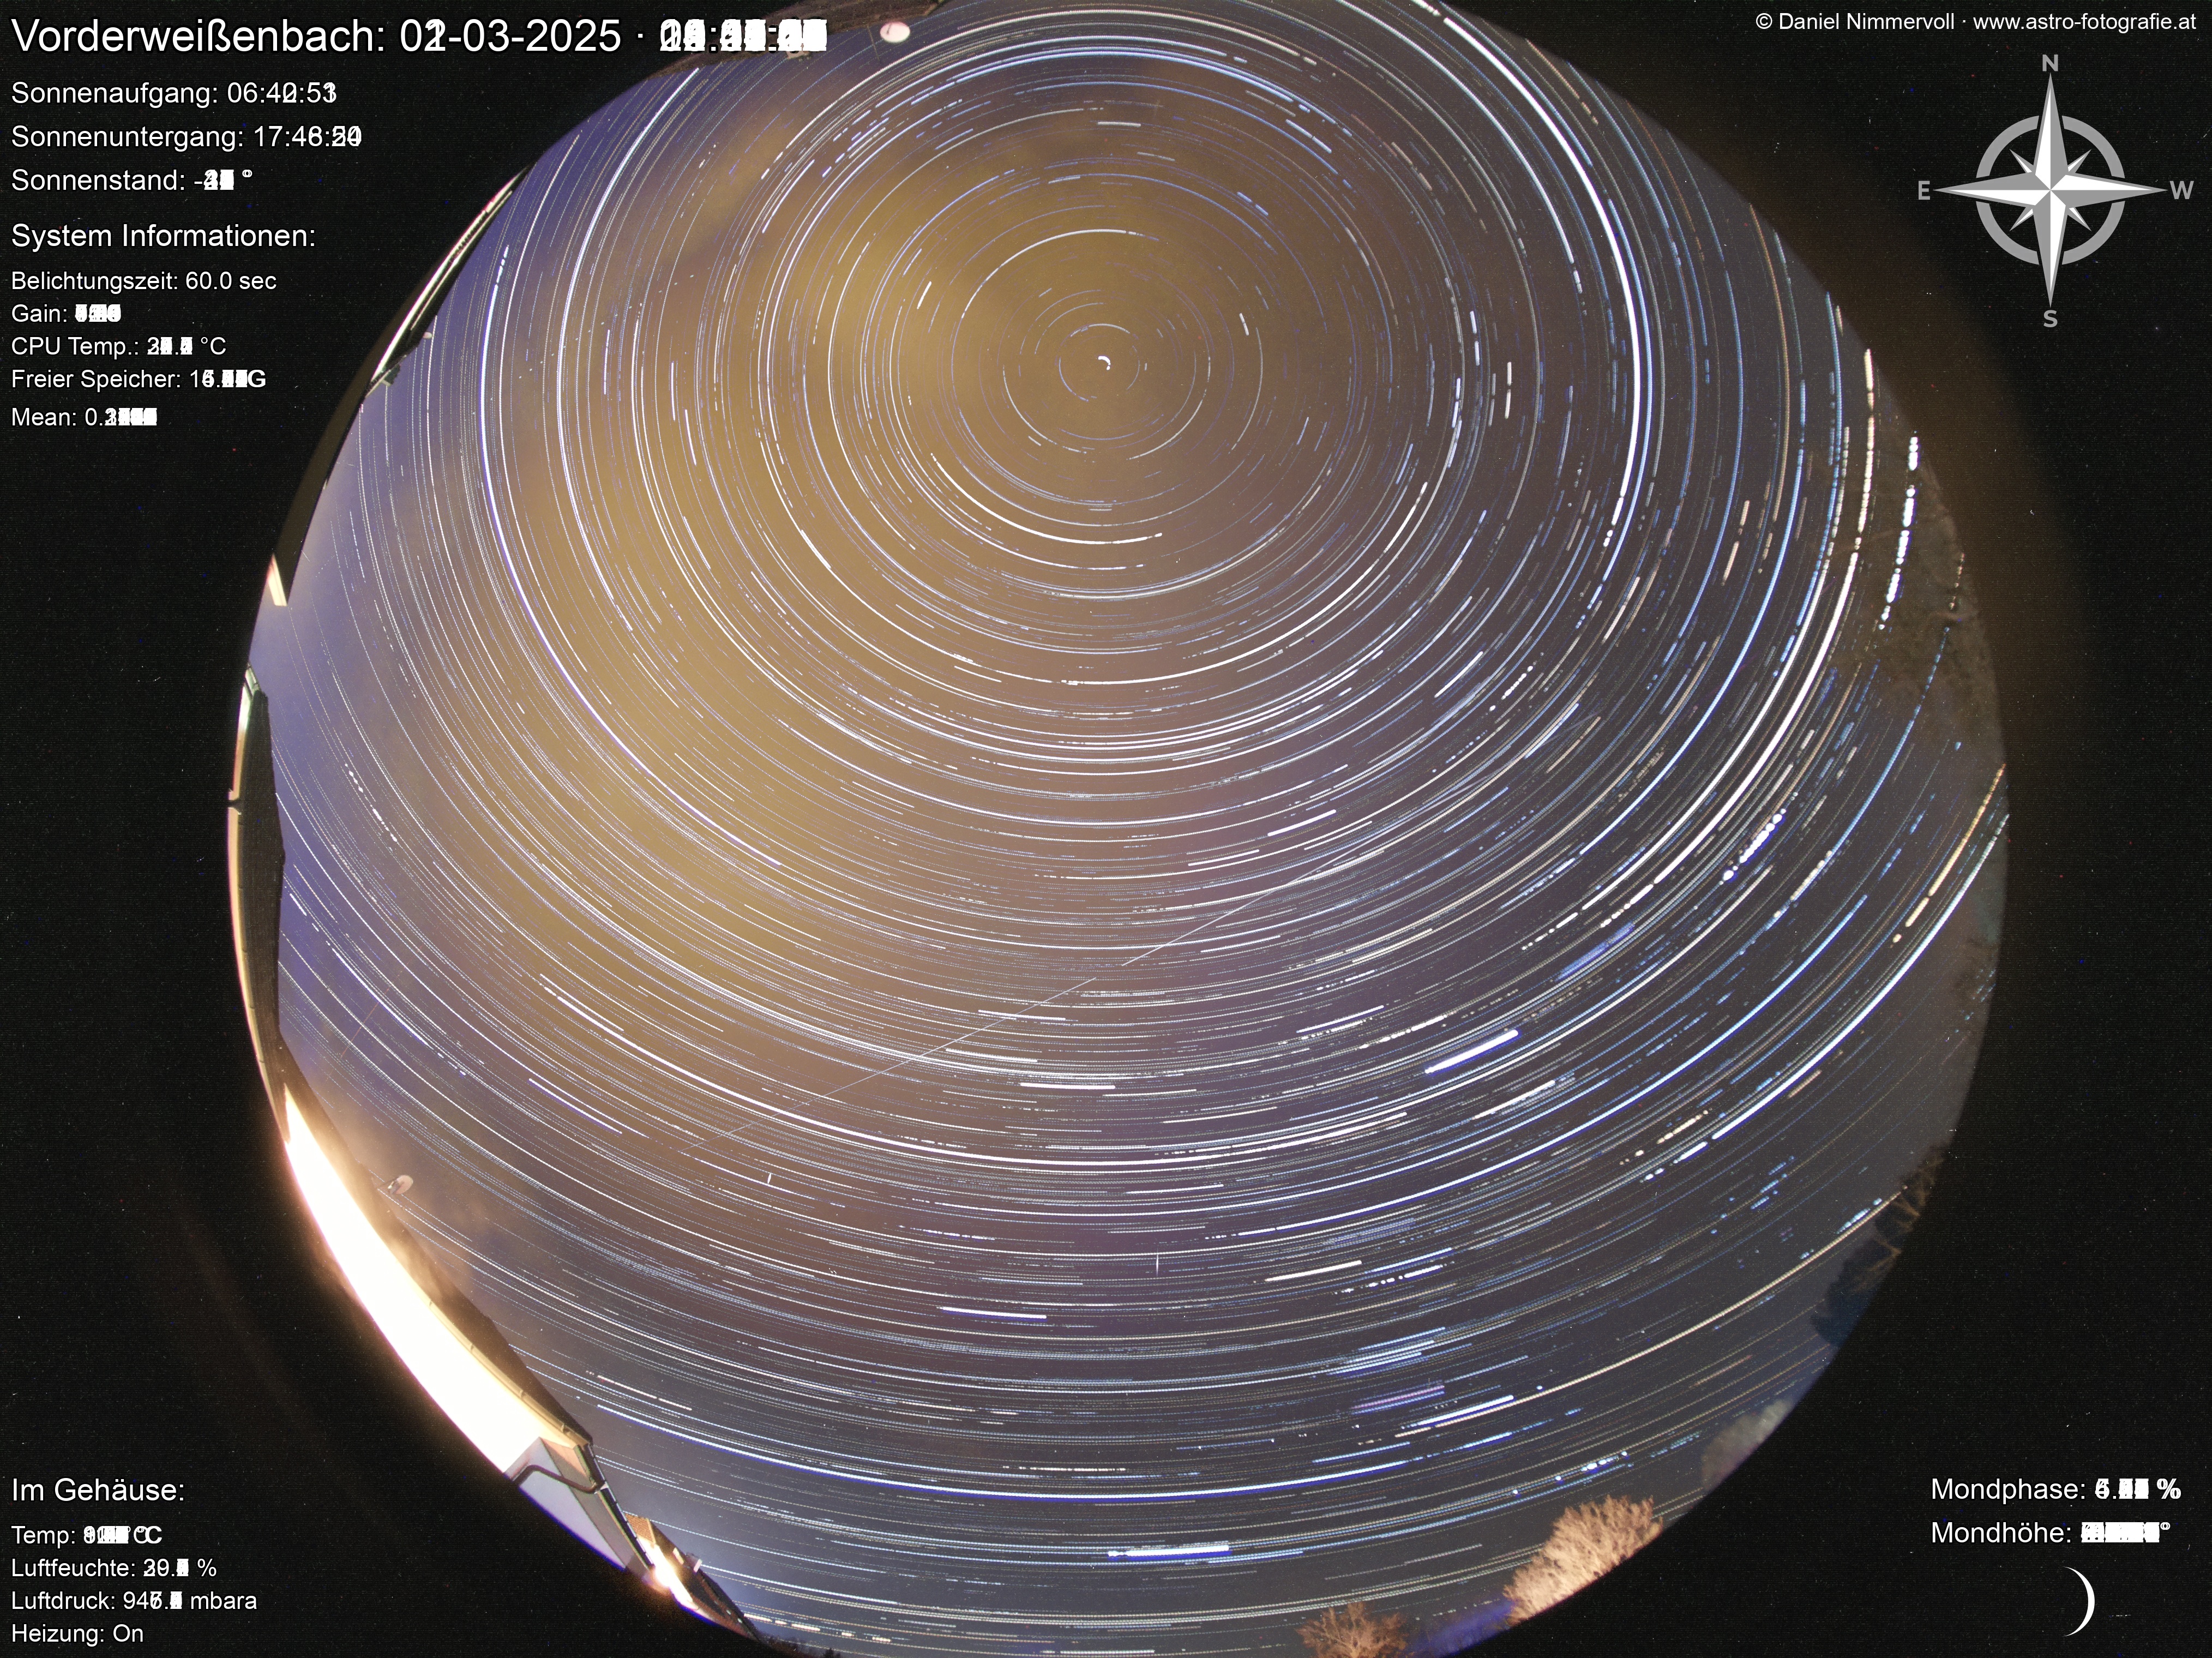
Task: Click the Daniel Nimmervoll copyright text
Action: click(x=1976, y=22)
